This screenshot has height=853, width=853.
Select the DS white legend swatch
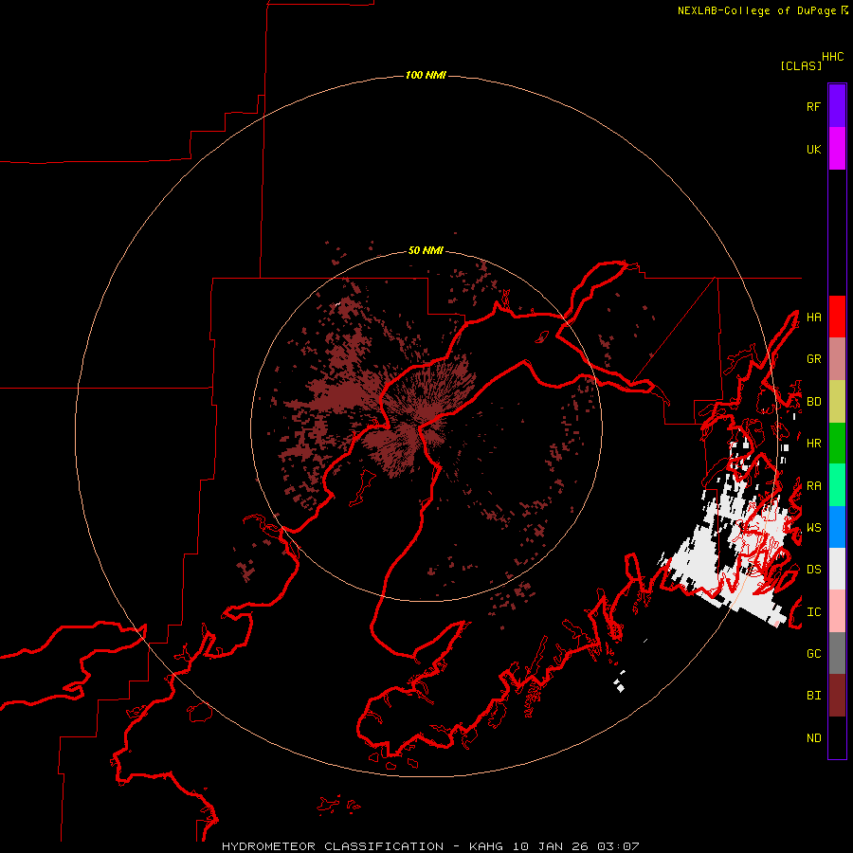[837, 569]
